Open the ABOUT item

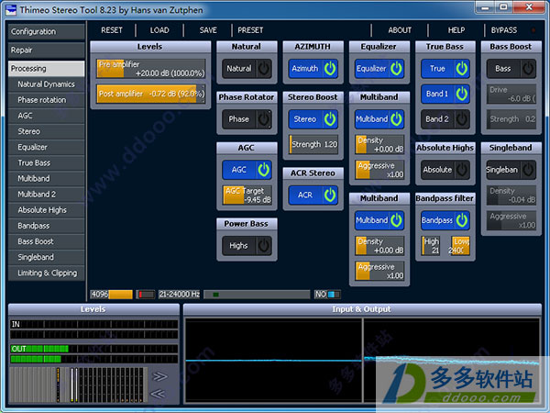tap(400, 30)
